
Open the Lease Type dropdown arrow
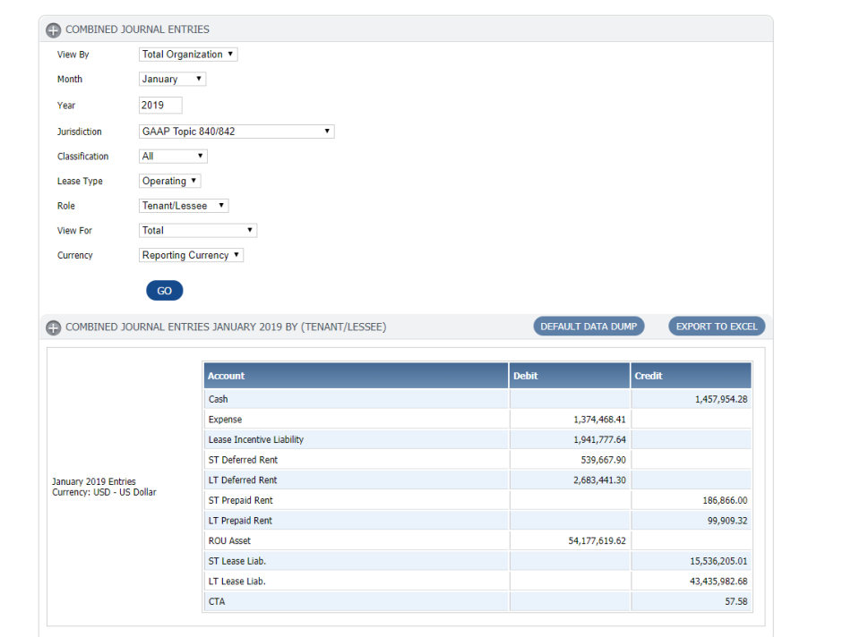click(193, 181)
